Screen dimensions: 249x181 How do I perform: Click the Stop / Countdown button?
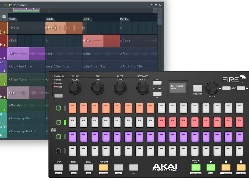[226, 167]
